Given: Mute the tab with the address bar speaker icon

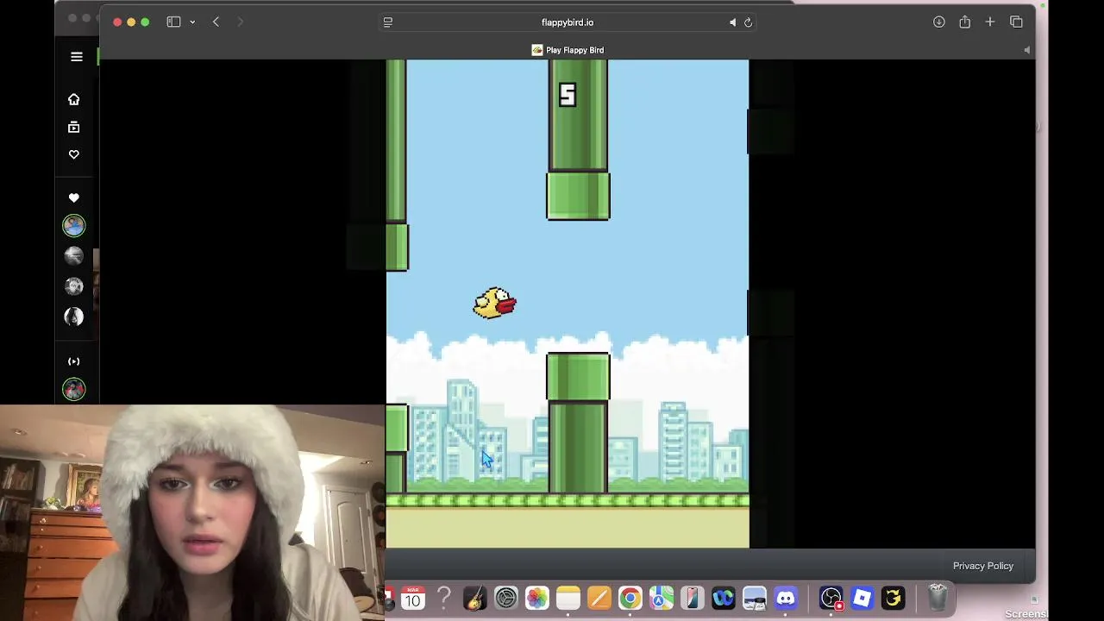Looking at the screenshot, I should pos(732,22).
